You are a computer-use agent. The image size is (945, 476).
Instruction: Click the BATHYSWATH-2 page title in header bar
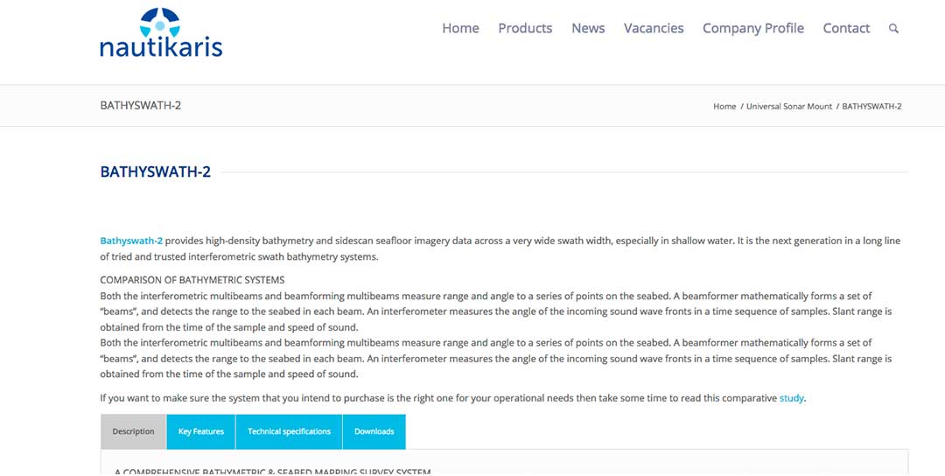tap(140, 106)
